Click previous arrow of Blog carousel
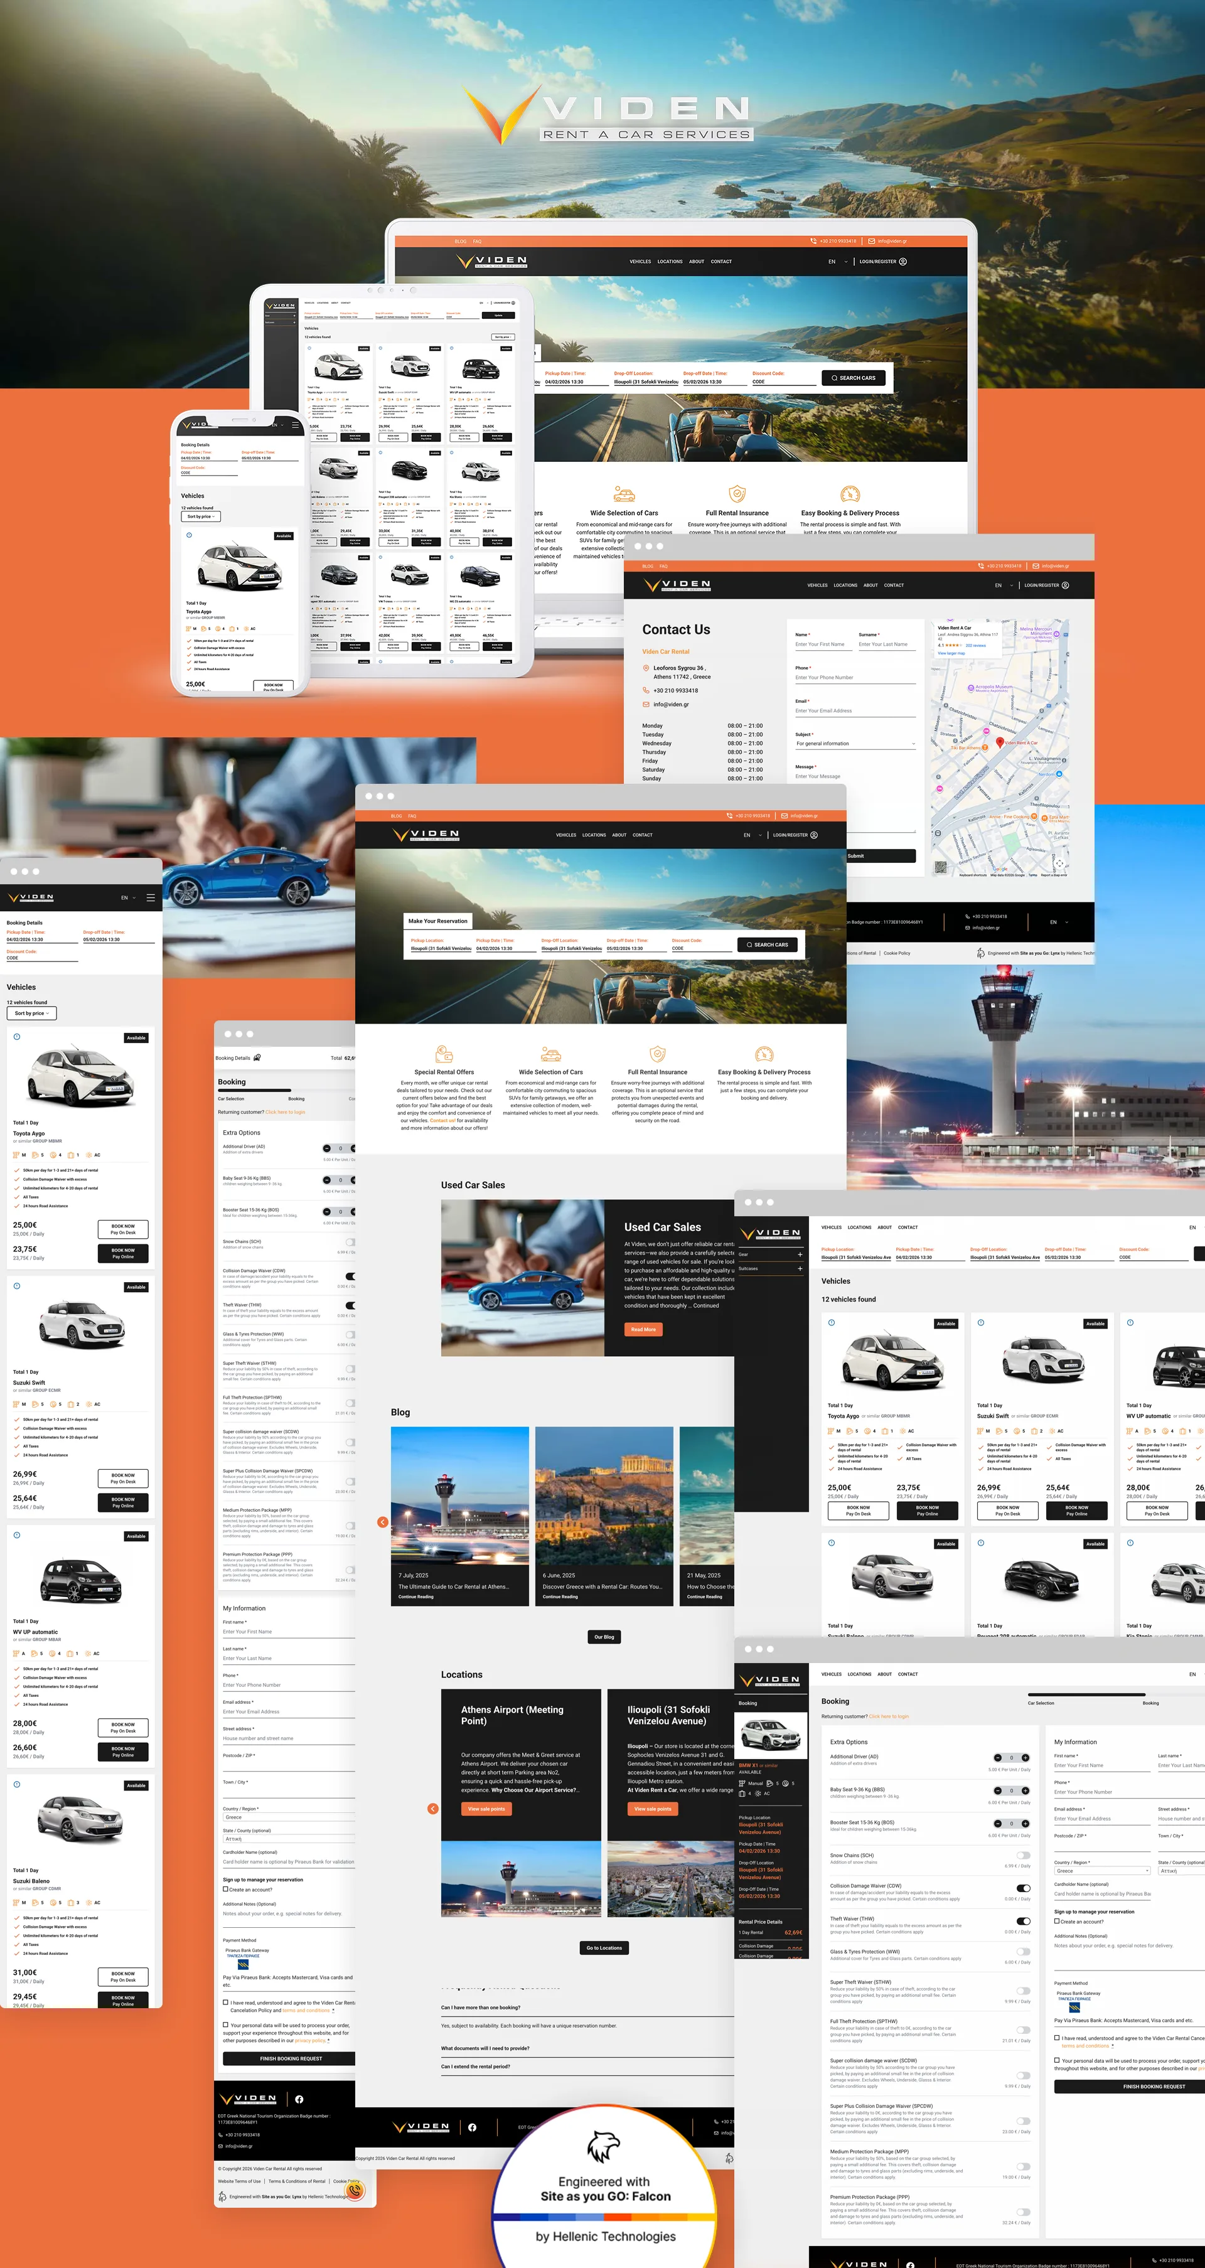 pos(382,1522)
